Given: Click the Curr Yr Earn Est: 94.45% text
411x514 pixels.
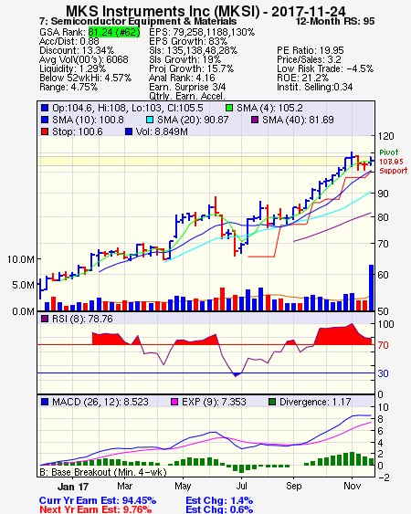Looking at the screenshot, I should (x=98, y=501).
